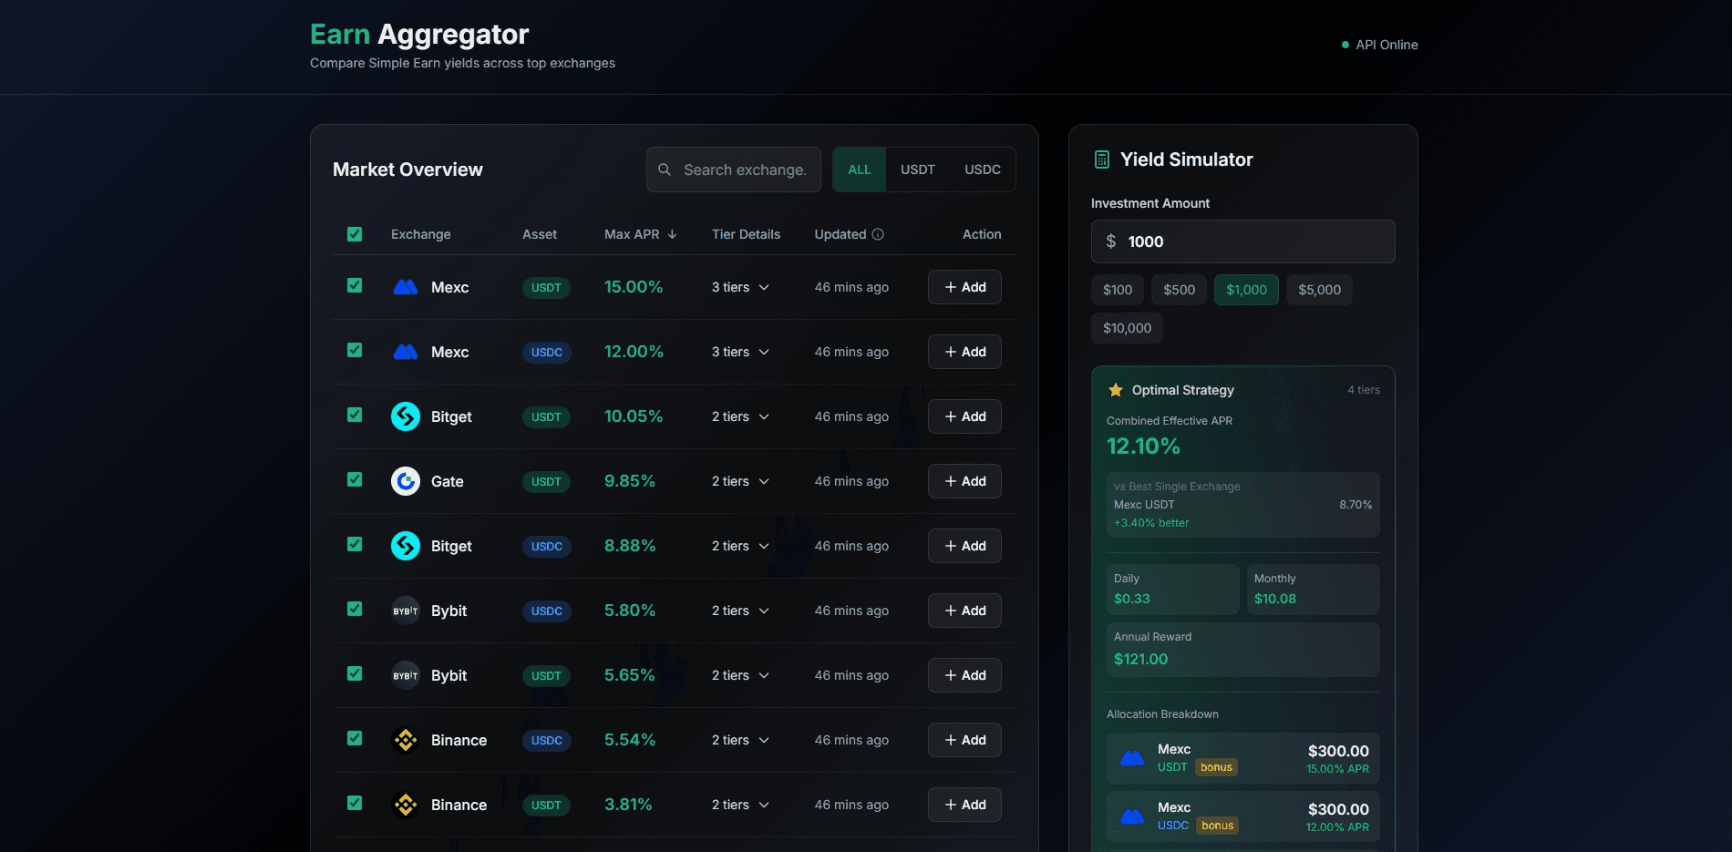Click the search magnifier icon in the exchange search

click(x=665, y=169)
